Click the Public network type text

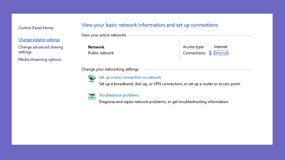point(101,53)
